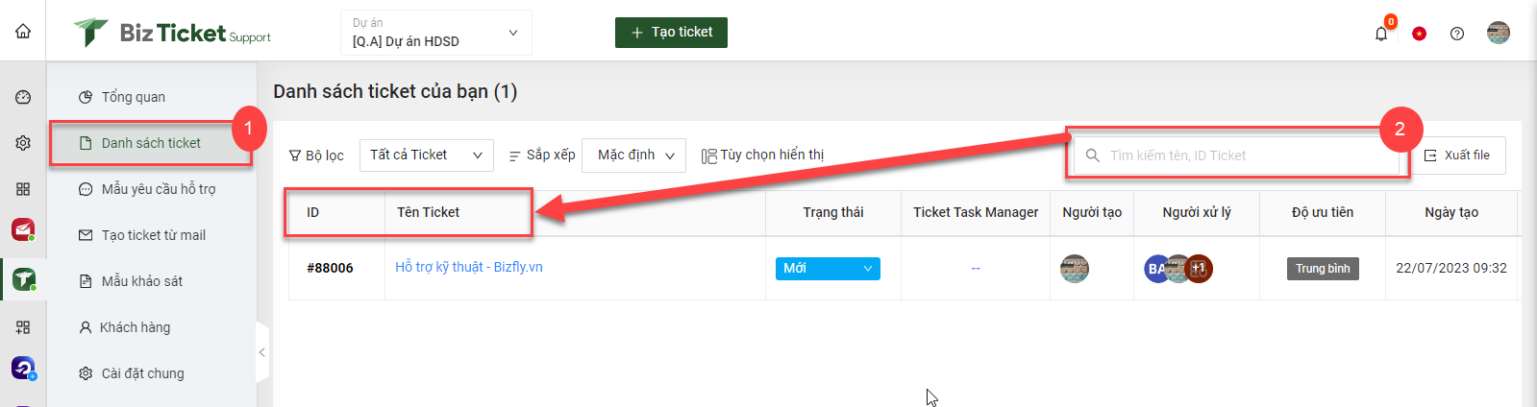The width and height of the screenshot is (1537, 407).
Task: Expand the Mặc định sort dropdown
Action: point(634,156)
